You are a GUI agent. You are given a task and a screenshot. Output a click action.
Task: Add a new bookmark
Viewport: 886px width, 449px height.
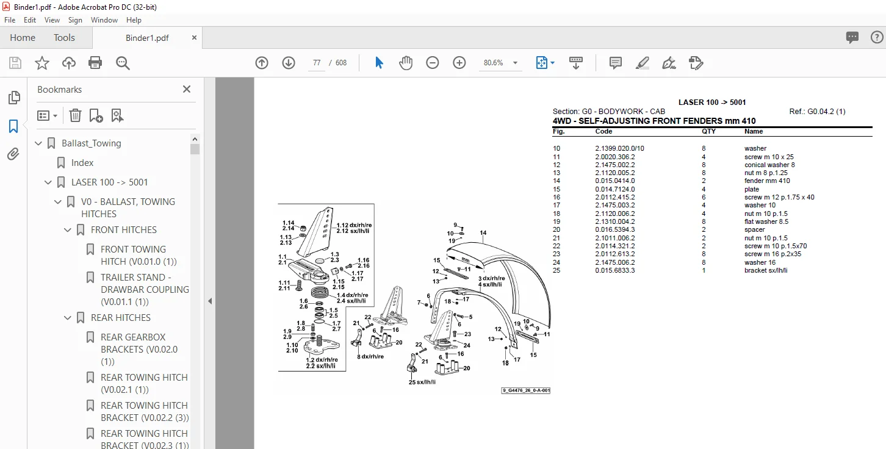point(96,115)
